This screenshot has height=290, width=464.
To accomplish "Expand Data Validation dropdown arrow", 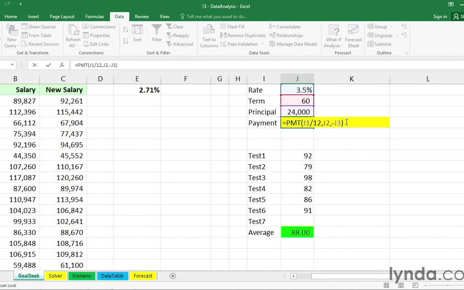I will 263,44.
